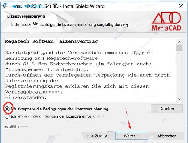188x143 pixels.
Task: Print the license via the Drucken button
Action: [x=167, y=109]
